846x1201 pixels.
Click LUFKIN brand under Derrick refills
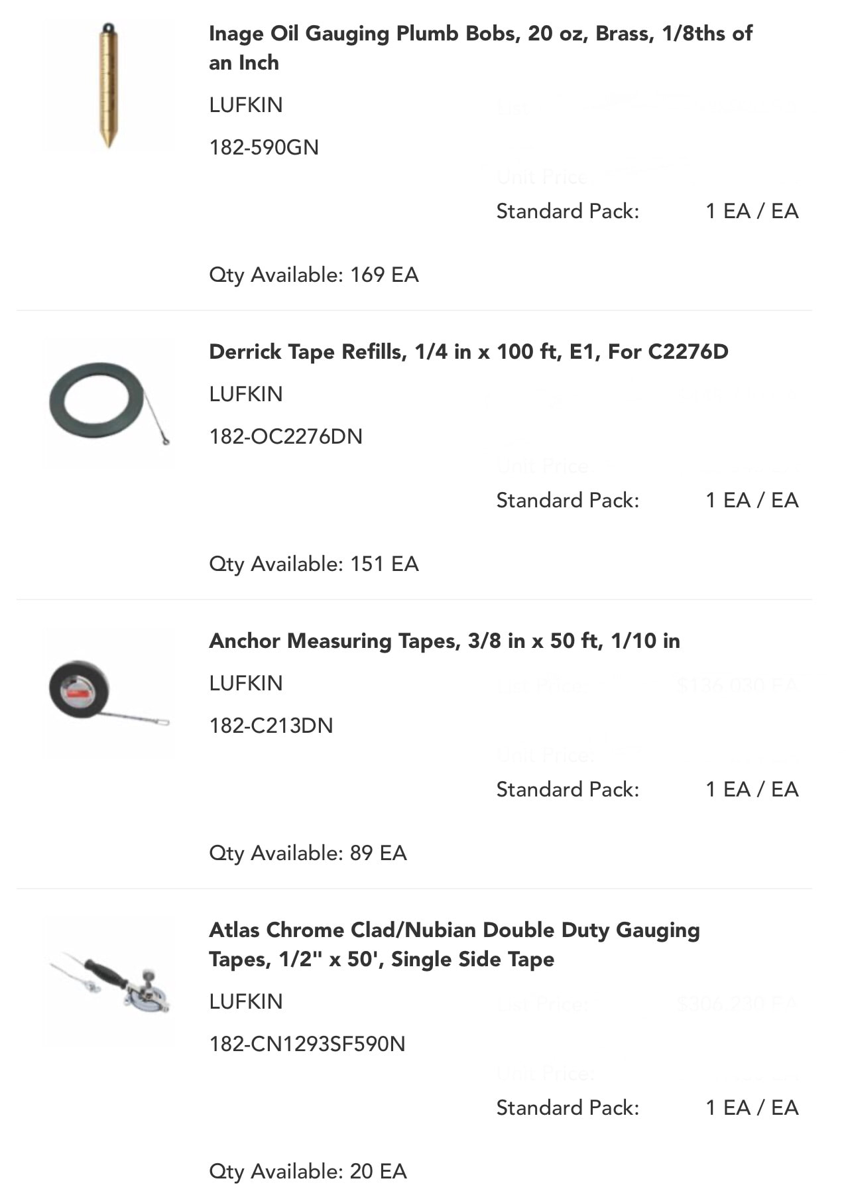coord(246,394)
